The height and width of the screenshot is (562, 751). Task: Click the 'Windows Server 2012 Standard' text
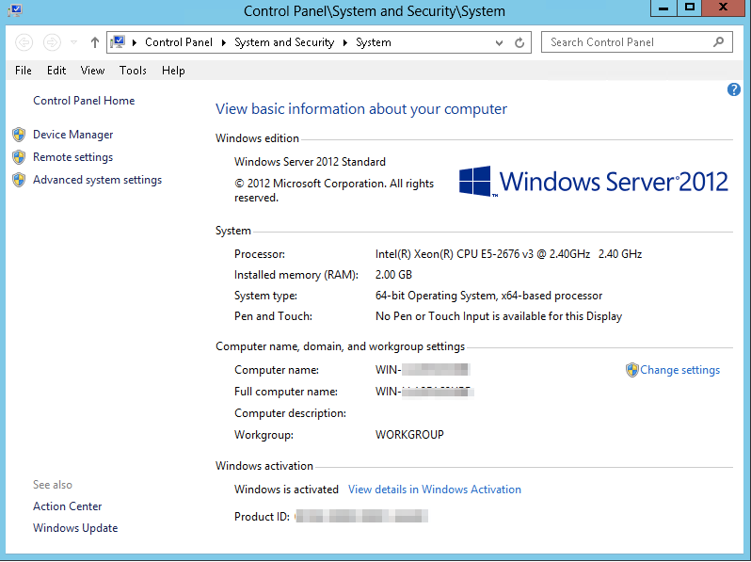[x=310, y=162]
